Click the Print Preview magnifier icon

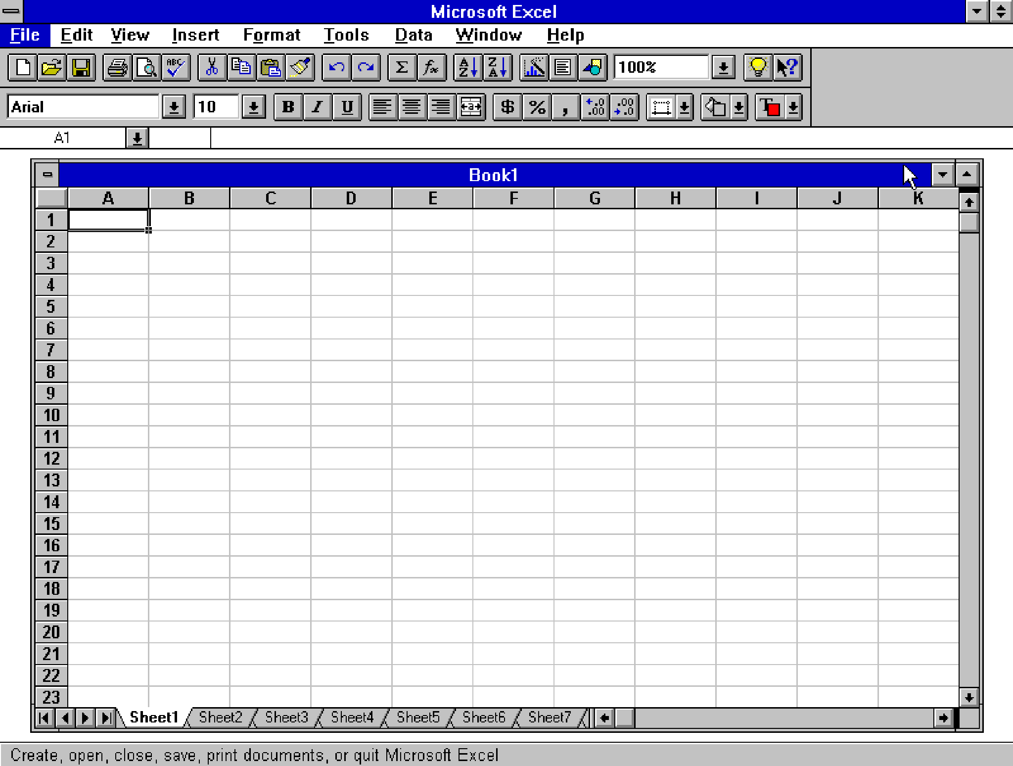pyautogui.click(x=147, y=67)
